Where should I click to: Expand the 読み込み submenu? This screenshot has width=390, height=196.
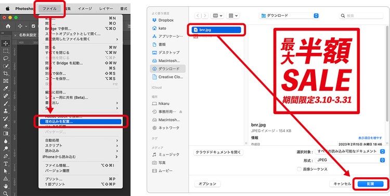[x=81, y=151]
